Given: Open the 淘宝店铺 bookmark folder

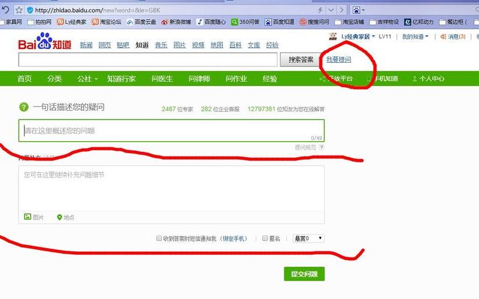Looking at the screenshot, I should click(349, 22).
